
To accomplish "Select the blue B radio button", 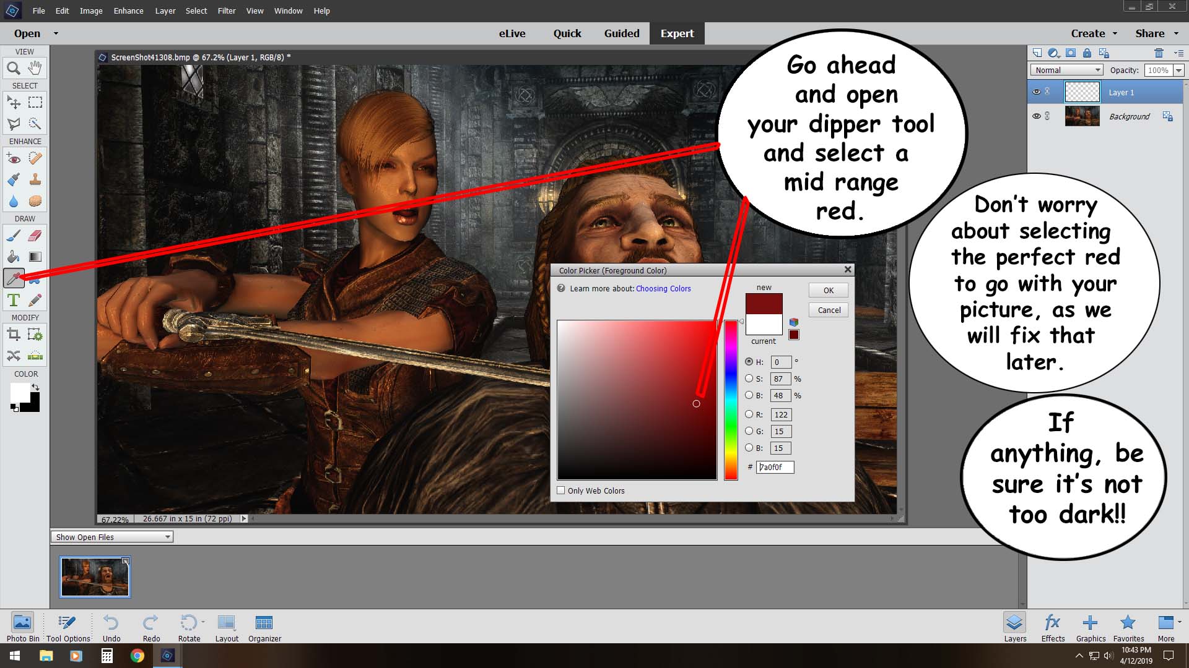I will [x=749, y=448].
